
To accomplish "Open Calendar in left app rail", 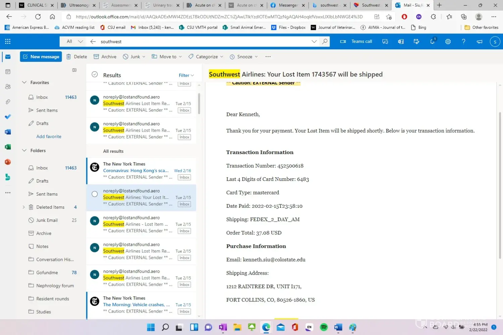I will [8, 72].
